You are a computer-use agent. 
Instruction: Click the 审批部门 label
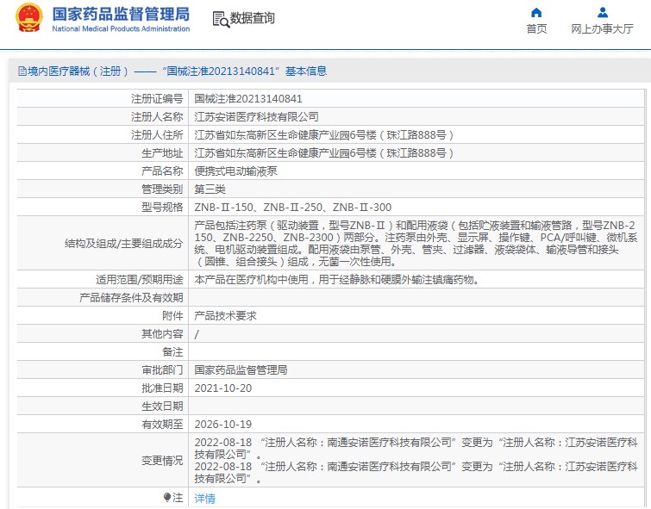click(x=162, y=370)
